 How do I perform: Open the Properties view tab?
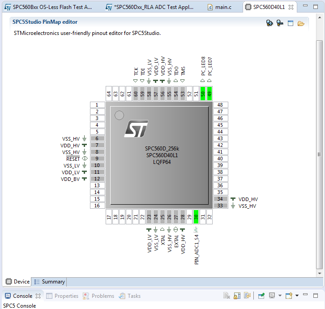tap(62, 296)
